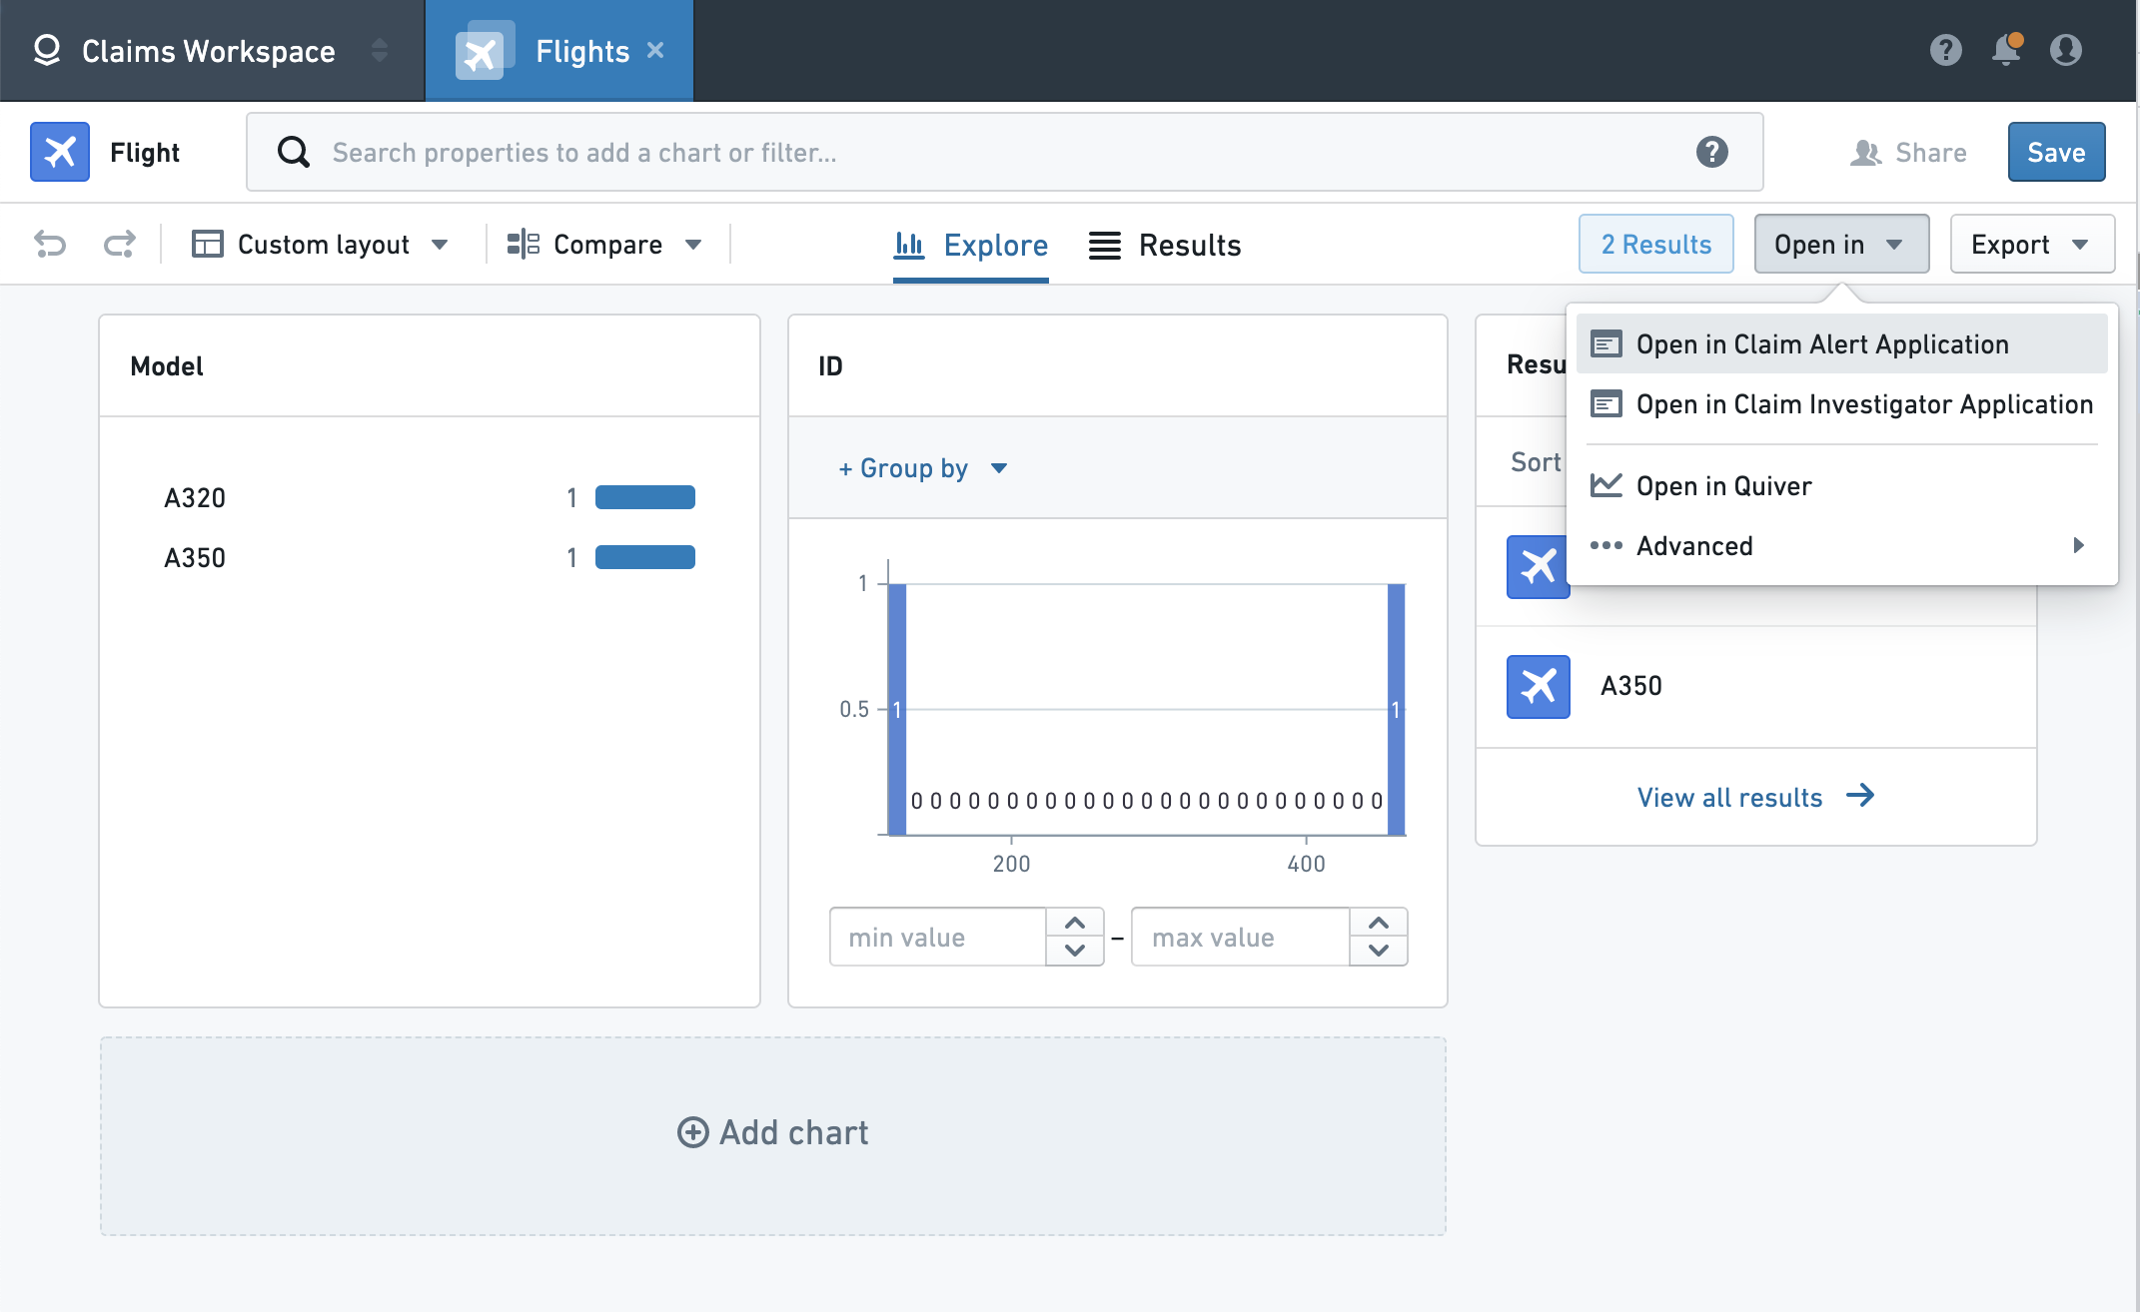Viewport: 2140px width, 1312px height.
Task: Click the A320 model bar
Action: (644, 497)
